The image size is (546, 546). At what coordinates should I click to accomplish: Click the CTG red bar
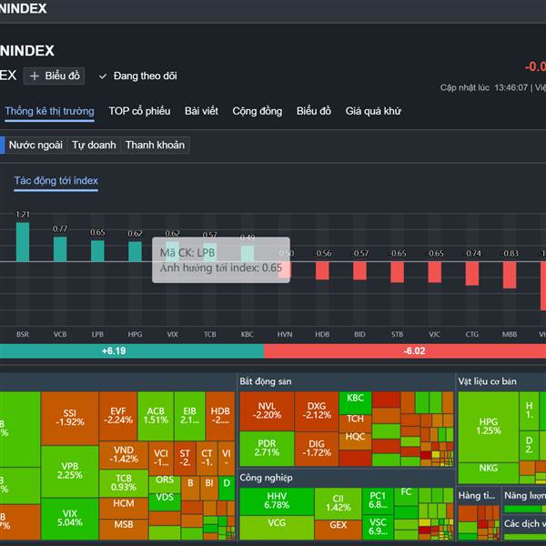point(472,273)
